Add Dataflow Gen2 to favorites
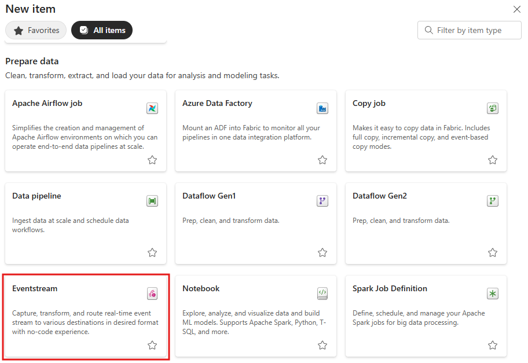Viewport: 528px width, 363px height. click(493, 252)
